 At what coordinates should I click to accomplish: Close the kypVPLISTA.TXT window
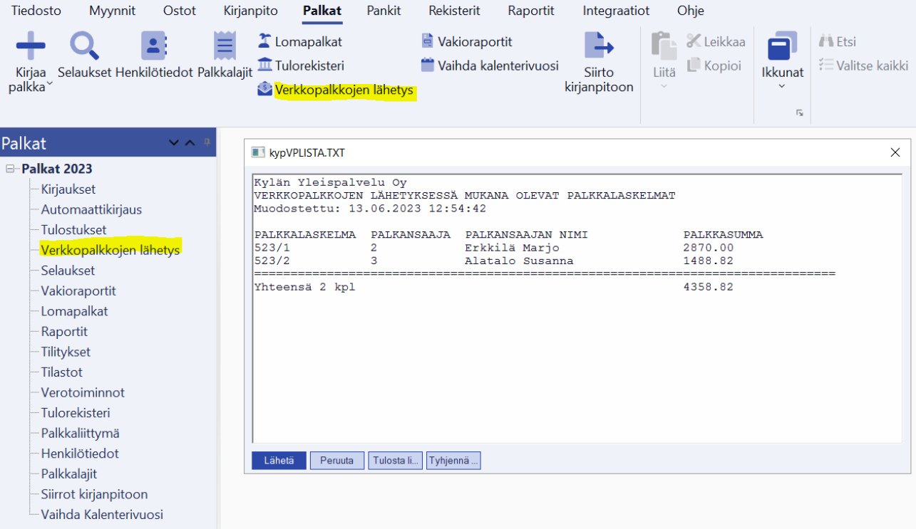coord(895,152)
